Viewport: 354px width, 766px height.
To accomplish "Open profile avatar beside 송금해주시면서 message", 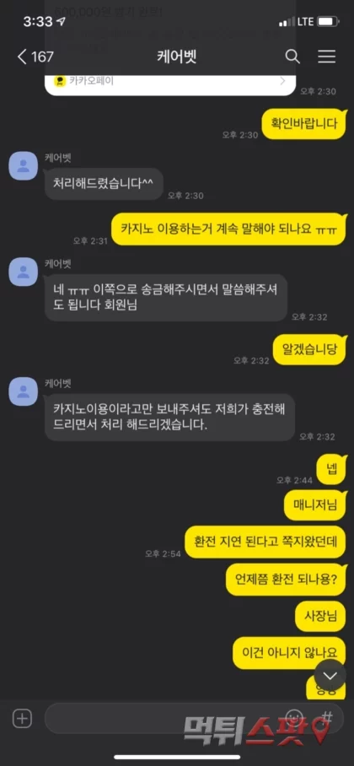I will (24, 272).
